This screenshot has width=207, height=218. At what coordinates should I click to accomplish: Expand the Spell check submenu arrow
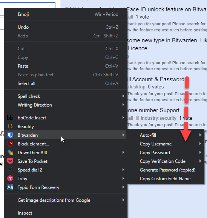[123, 96]
